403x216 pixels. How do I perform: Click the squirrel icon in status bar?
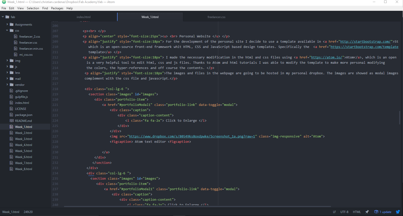click(x=398, y=212)
